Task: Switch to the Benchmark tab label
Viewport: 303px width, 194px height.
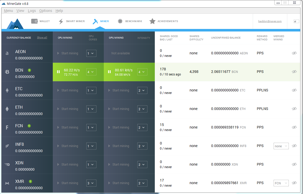Action: tap(134, 21)
